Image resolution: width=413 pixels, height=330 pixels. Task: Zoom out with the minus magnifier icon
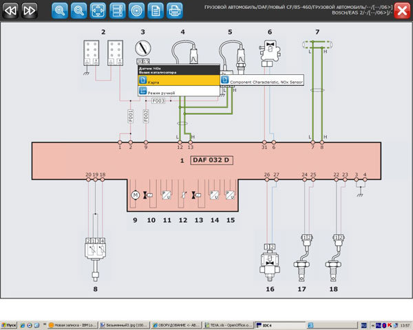[78, 10]
